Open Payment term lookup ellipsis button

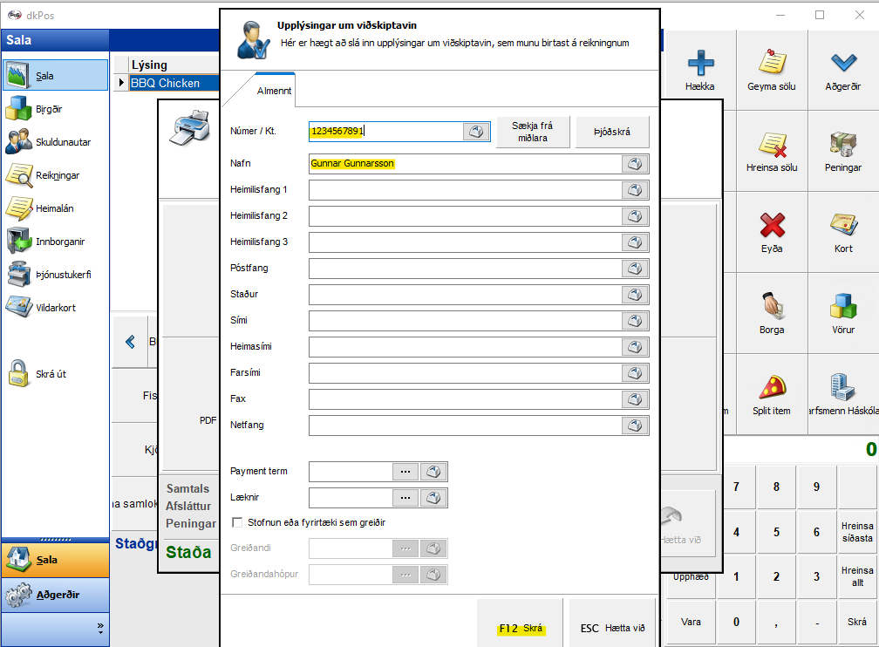pyautogui.click(x=404, y=472)
